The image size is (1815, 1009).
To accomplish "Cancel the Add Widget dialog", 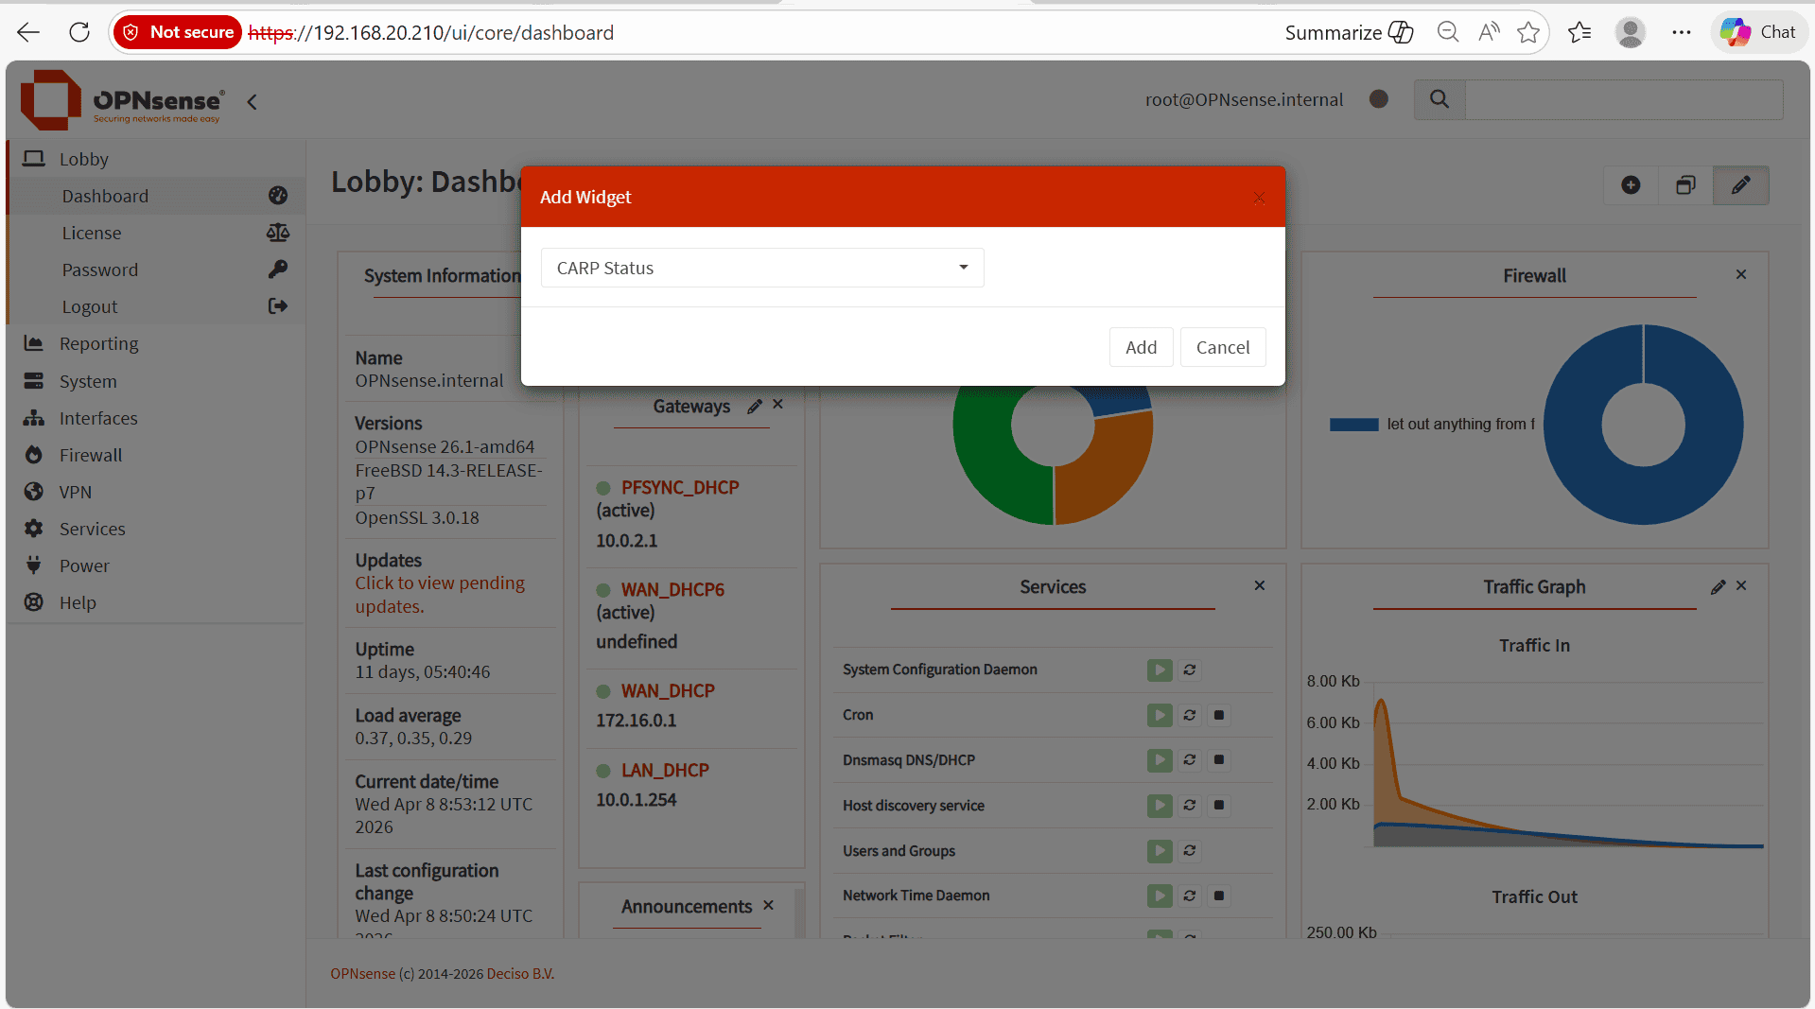I will [x=1222, y=347].
